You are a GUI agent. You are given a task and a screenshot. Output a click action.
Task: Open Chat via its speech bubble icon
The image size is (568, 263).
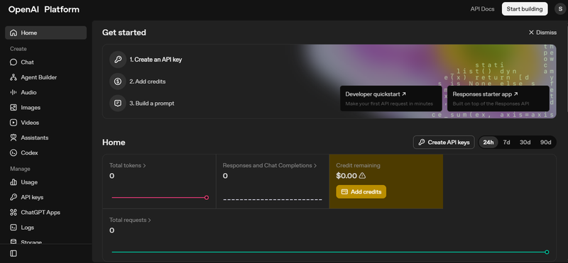[x=13, y=62]
